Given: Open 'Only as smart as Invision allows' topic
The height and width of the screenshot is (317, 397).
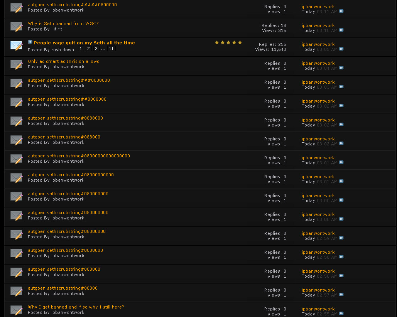Looking at the screenshot, I should click(x=63, y=61).
